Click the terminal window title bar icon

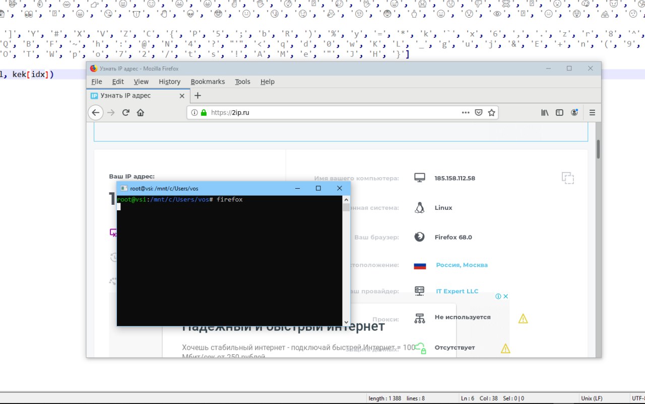coord(124,188)
